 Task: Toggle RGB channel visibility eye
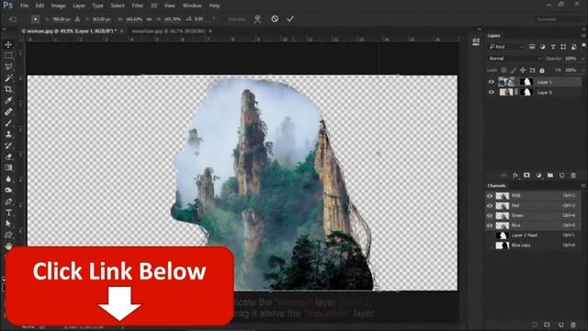click(x=490, y=196)
